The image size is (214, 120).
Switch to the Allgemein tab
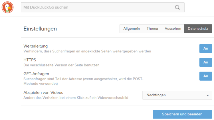tap(131, 29)
